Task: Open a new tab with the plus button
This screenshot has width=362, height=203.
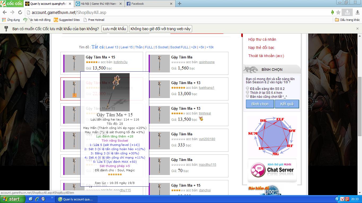Action: (x=179, y=4)
